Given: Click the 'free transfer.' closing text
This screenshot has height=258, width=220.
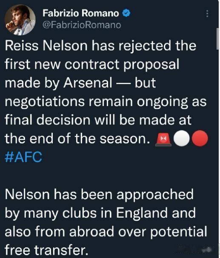Looking at the screenshot, I should coord(46,250).
